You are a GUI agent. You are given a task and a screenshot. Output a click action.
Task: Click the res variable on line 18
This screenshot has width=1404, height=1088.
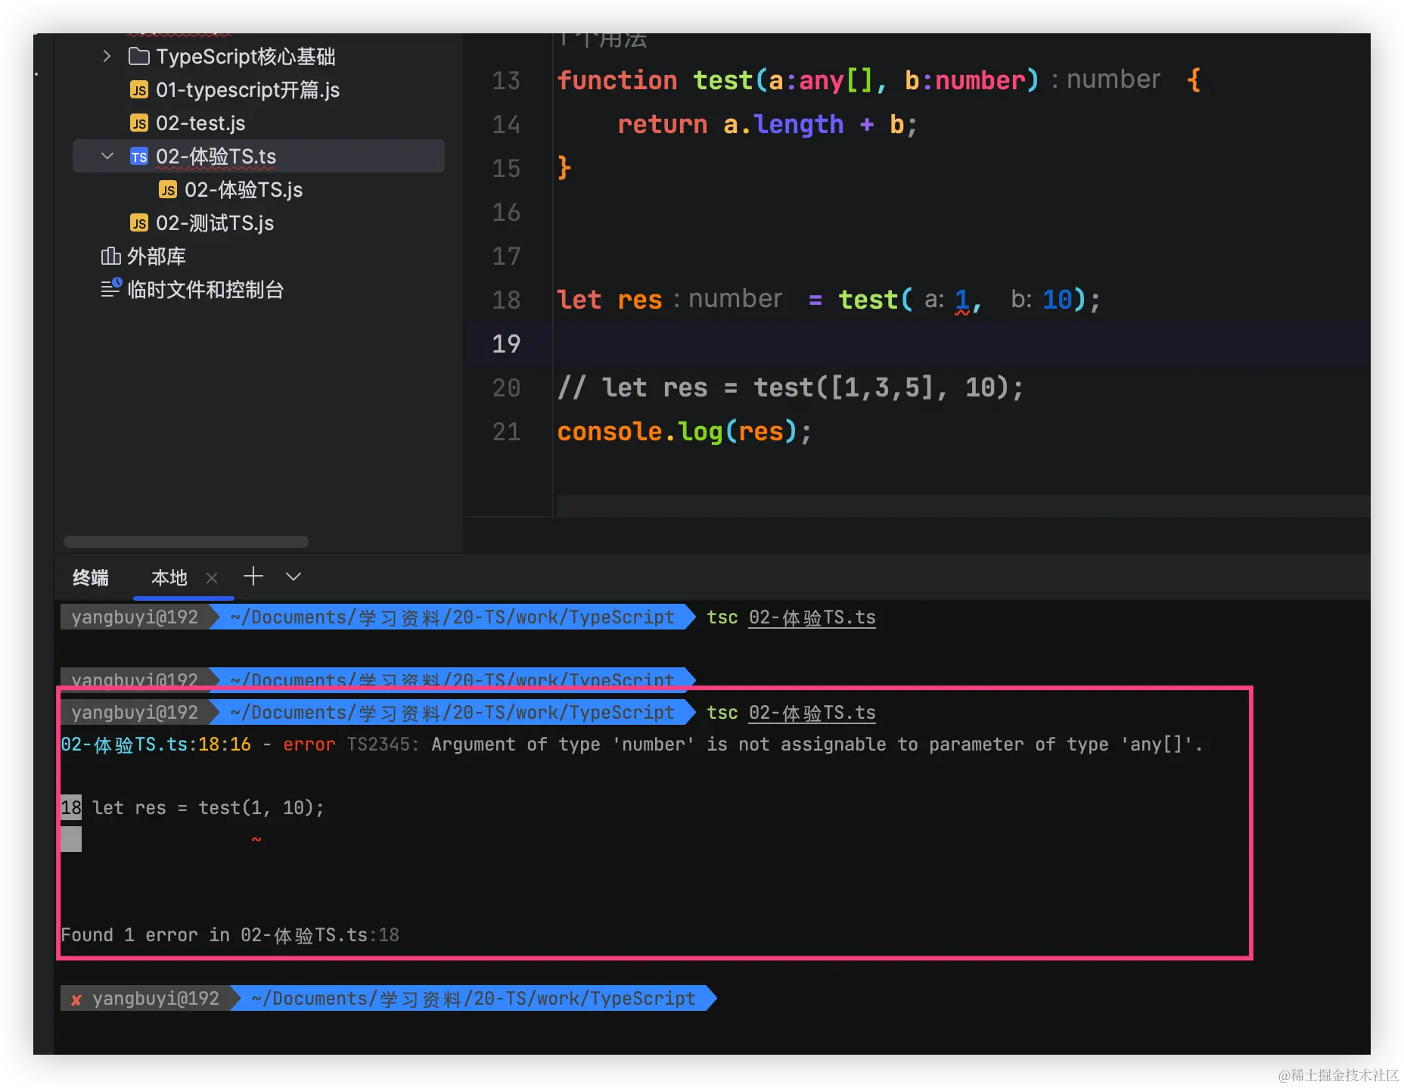[x=640, y=300]
